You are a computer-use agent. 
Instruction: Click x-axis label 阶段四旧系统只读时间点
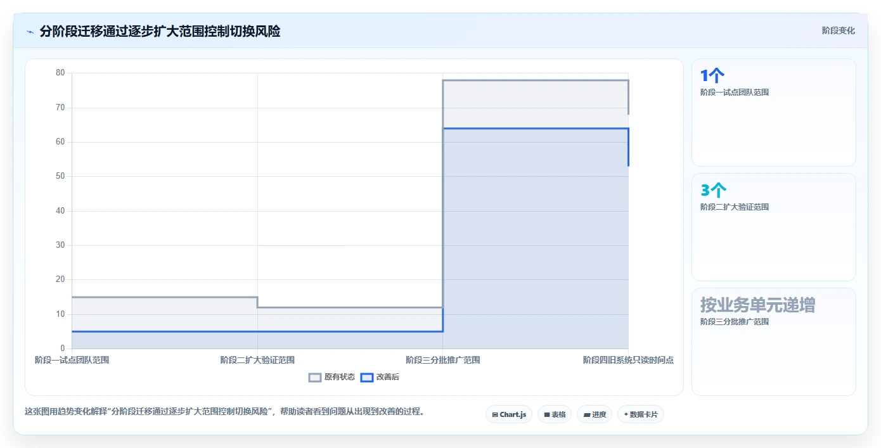[x=628, y=360]
